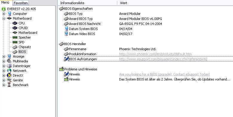Click the 'Das System BIOS ist älter' hint text
Image resolution: width=233 pixels, height=117 pixels.
175,79
